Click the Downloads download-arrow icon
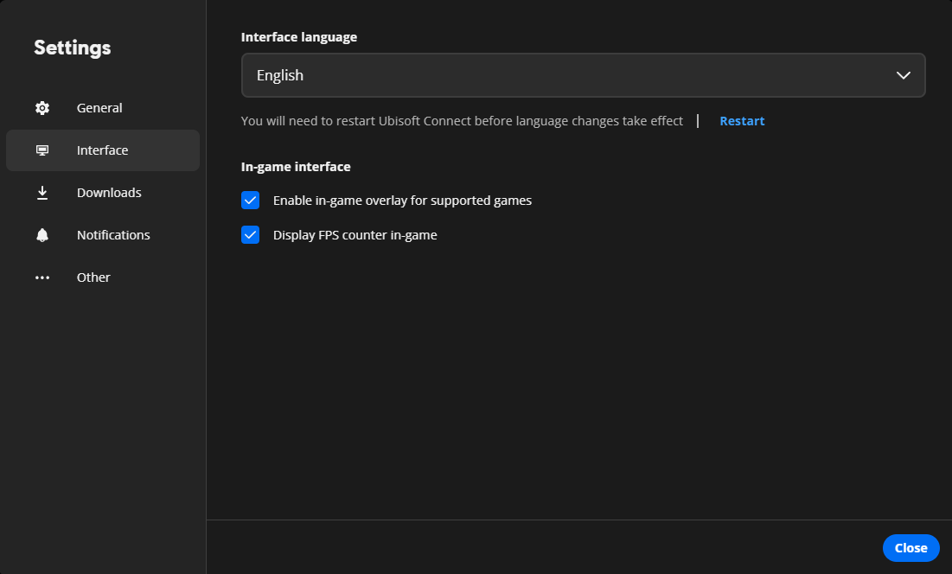 pyautogui.click(x=42, y=192)
